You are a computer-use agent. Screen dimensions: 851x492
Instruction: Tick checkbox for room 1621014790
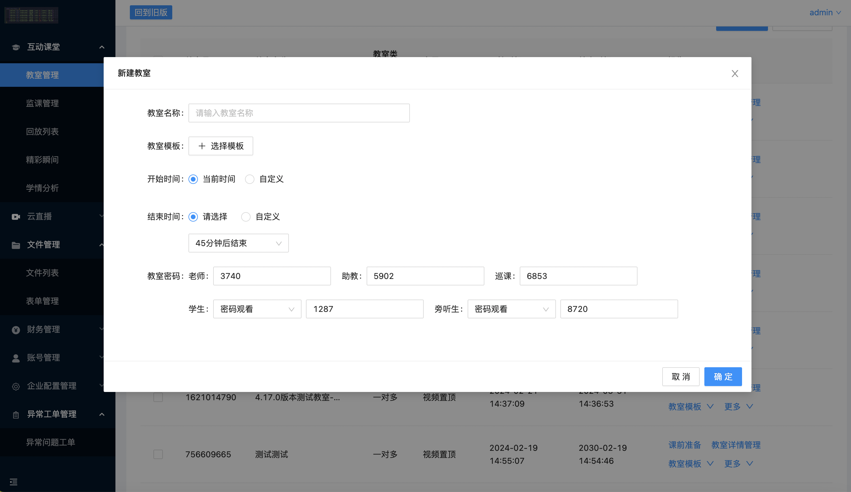(158, 397)
